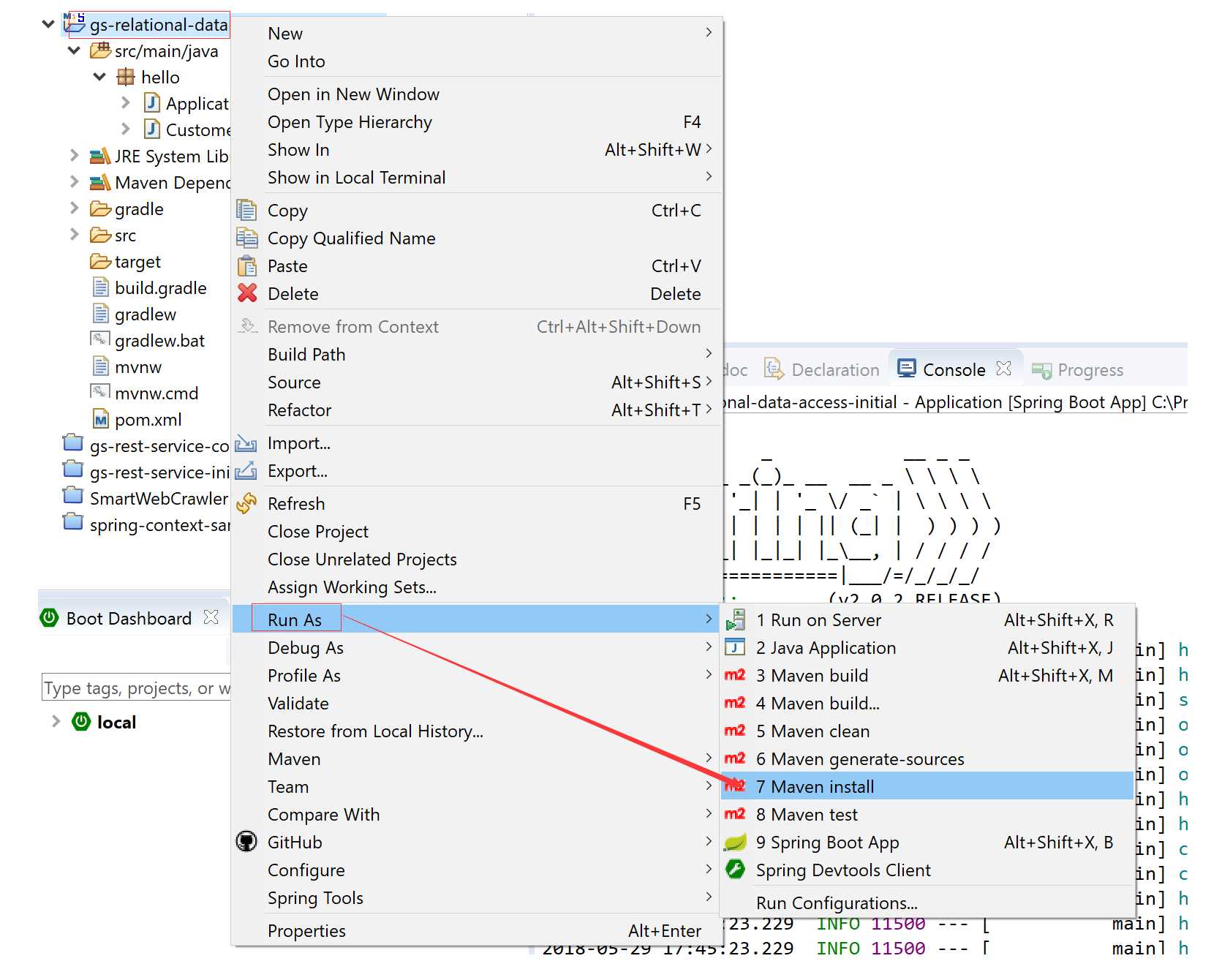Choose 4 Maven build... option
Image resolution: width=1211 pixels, height=972 pixels.
point(927,704)
